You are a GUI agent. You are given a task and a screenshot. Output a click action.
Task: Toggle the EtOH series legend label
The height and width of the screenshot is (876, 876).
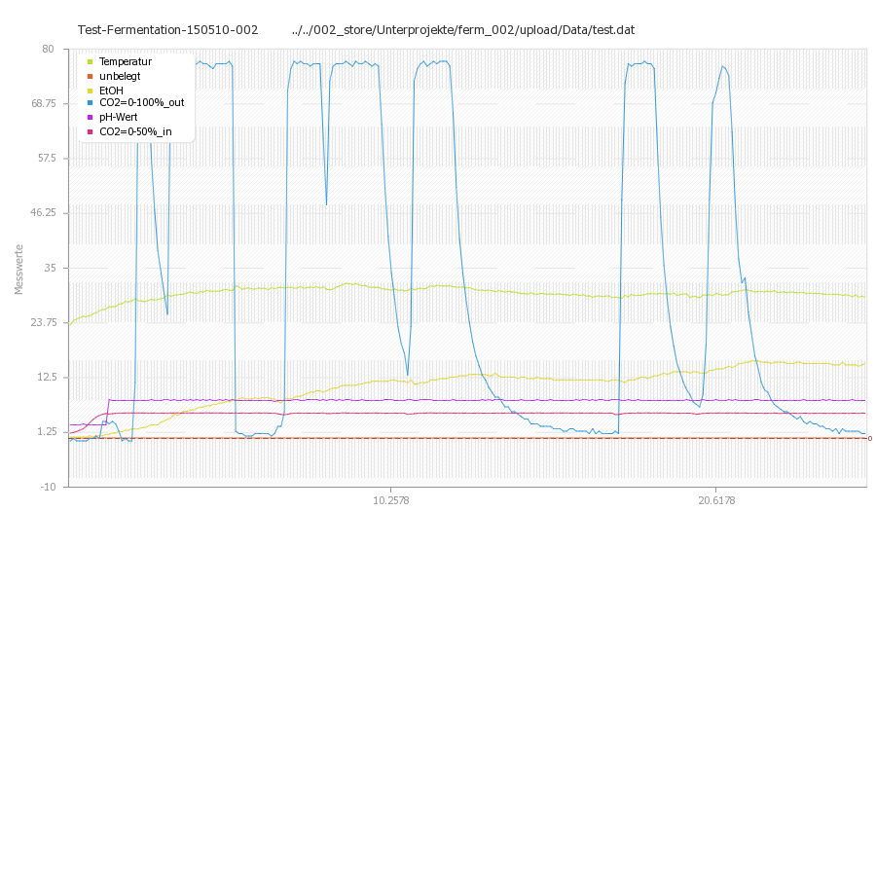111,90
